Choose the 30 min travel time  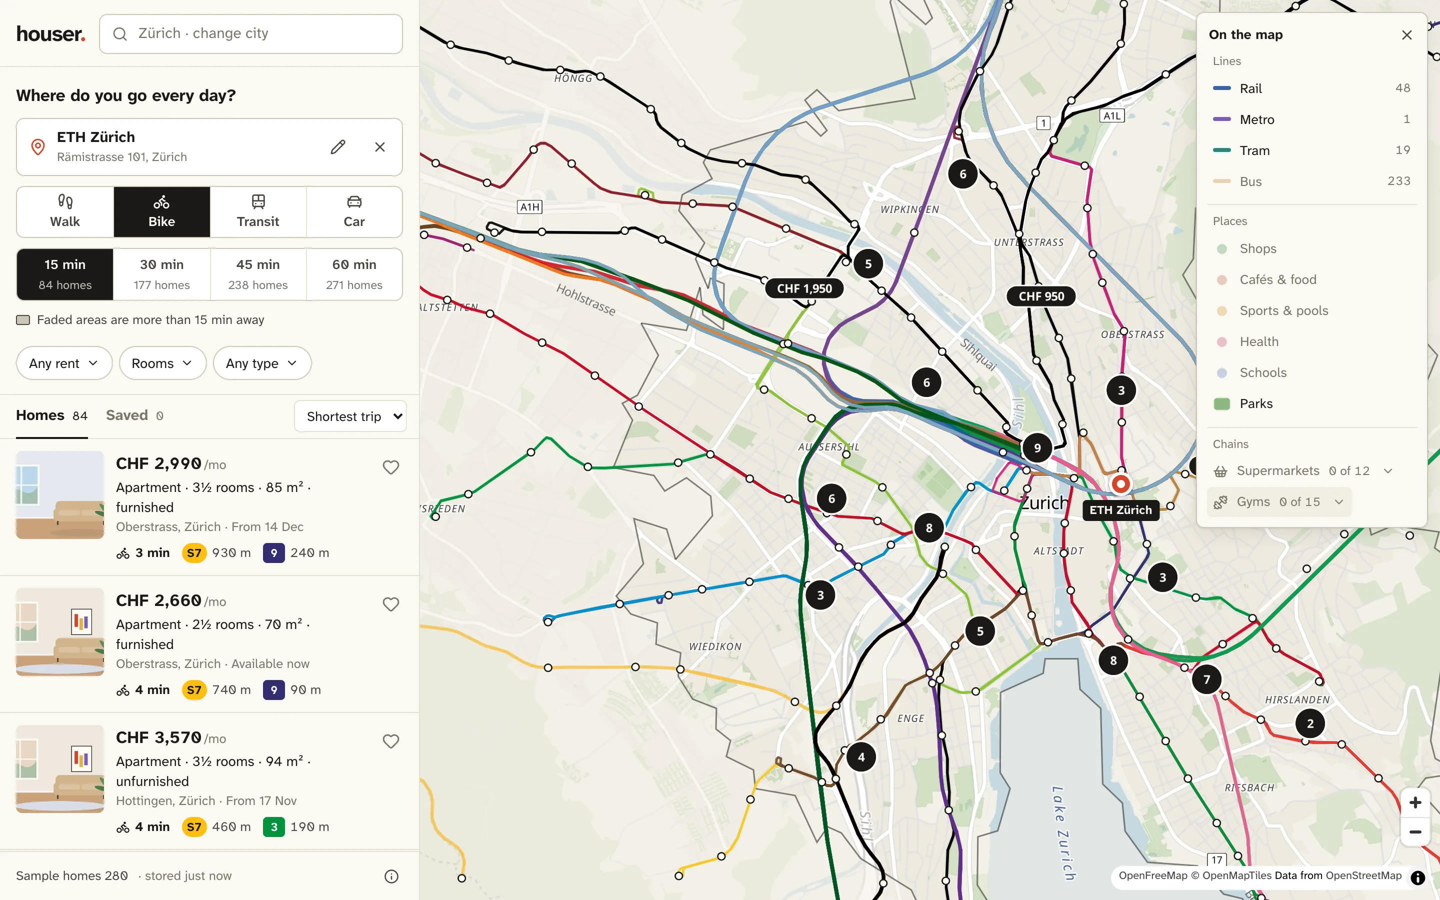tap(162, 274)
